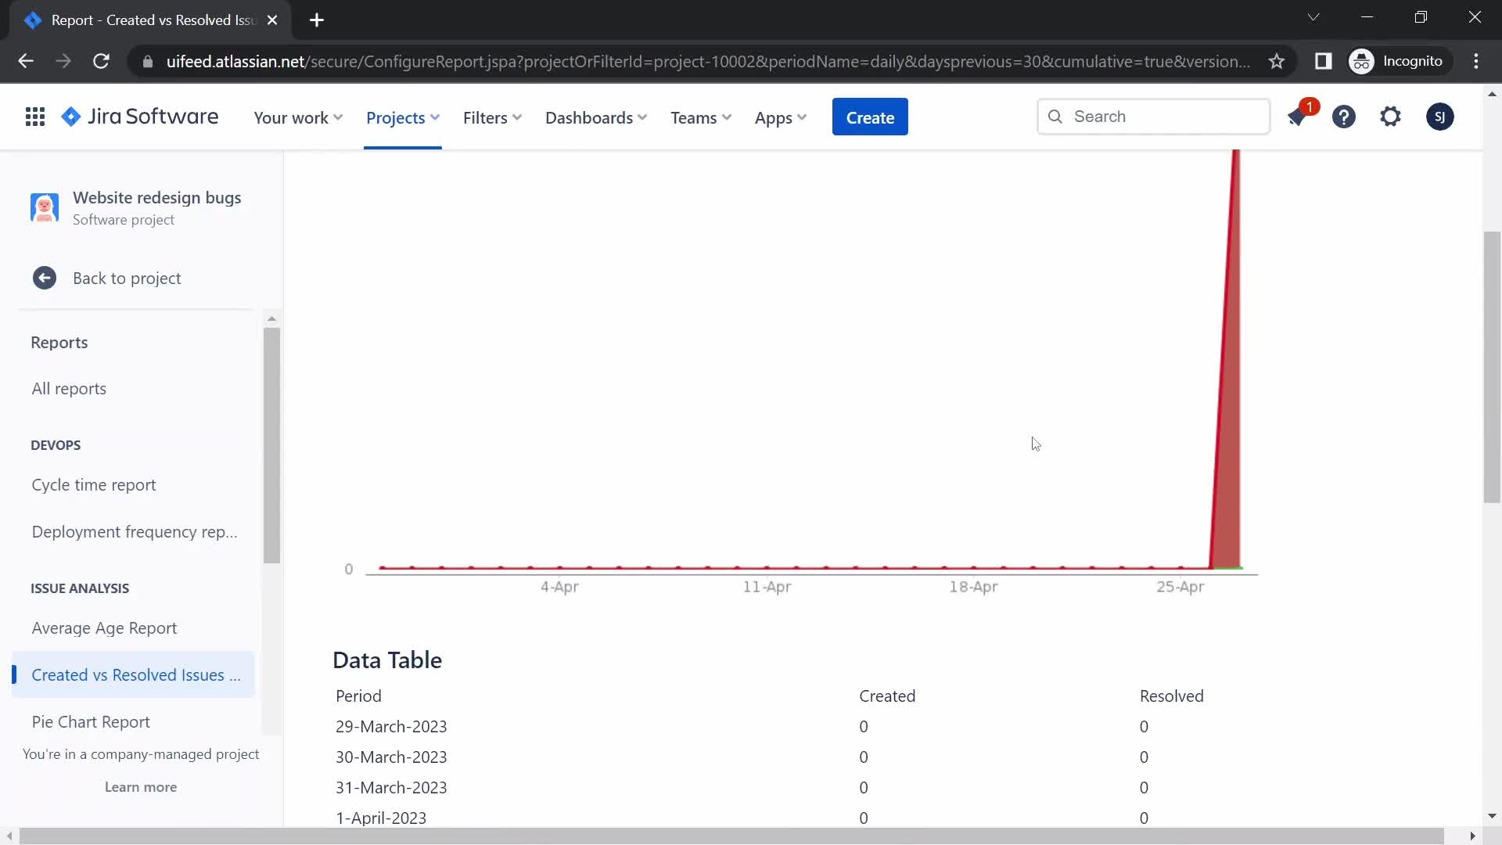
Task: Click the 1-April-2023 period cell
Action: click(x=381, y=818)
